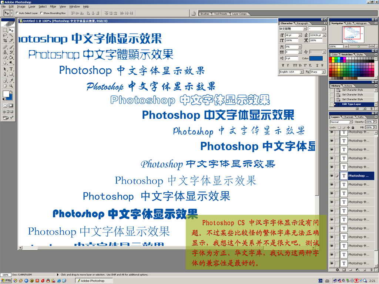
Task: Select the Paint Bucket tool
Action: (11, 57)
